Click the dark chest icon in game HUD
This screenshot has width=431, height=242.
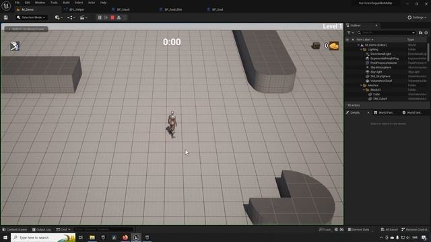click(316, 46)
